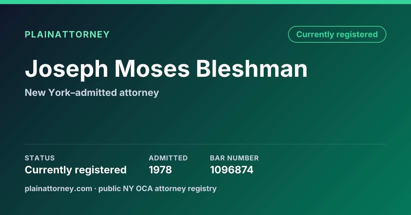Click the BAR NUMBER label
The width and height of the screenshot is (411, 215).
tap(234, 158)
